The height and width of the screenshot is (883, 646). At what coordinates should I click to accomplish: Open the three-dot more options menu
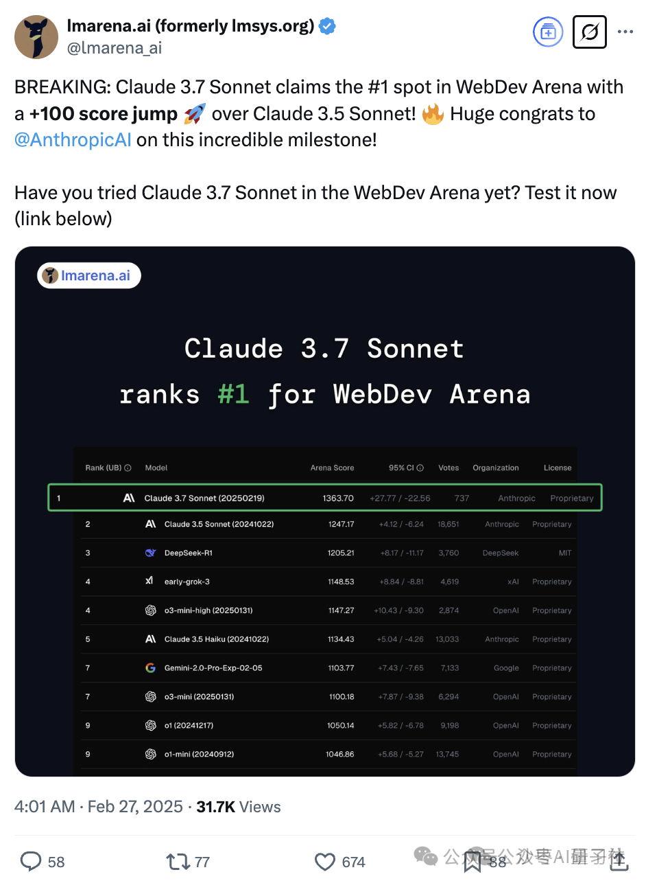point(625,32)
